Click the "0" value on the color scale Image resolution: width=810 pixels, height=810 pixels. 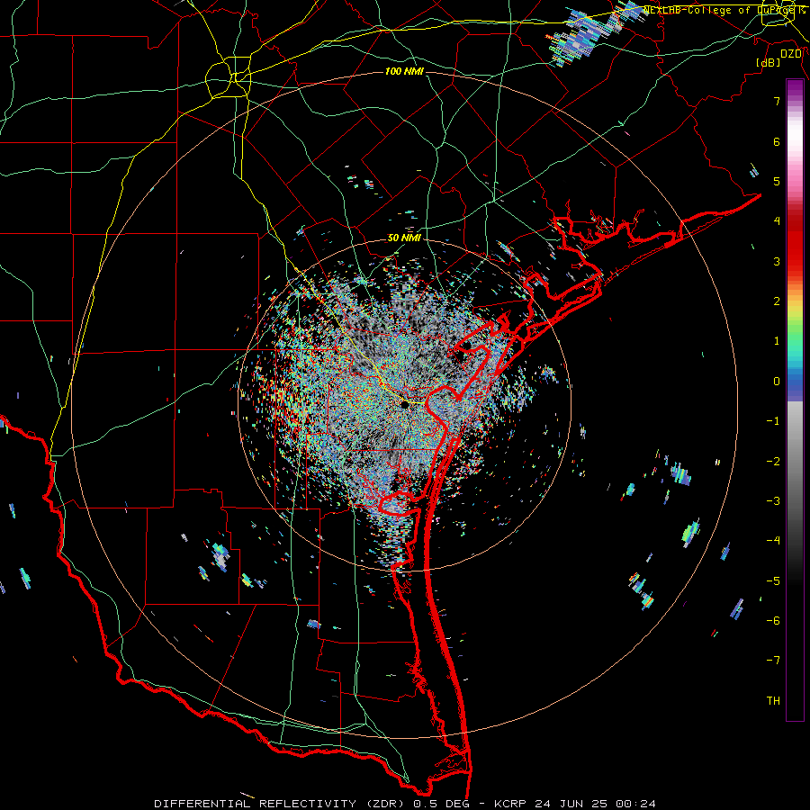coord(777,382)
